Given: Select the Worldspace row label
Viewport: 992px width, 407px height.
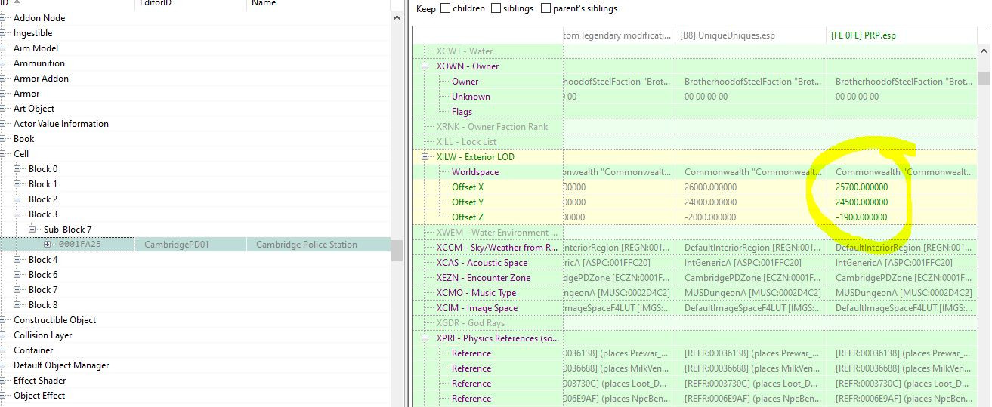Looking at the screenshot, I should (x=475, y=172).
